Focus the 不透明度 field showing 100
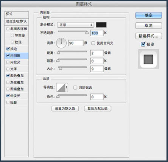 tap(97, 33)
